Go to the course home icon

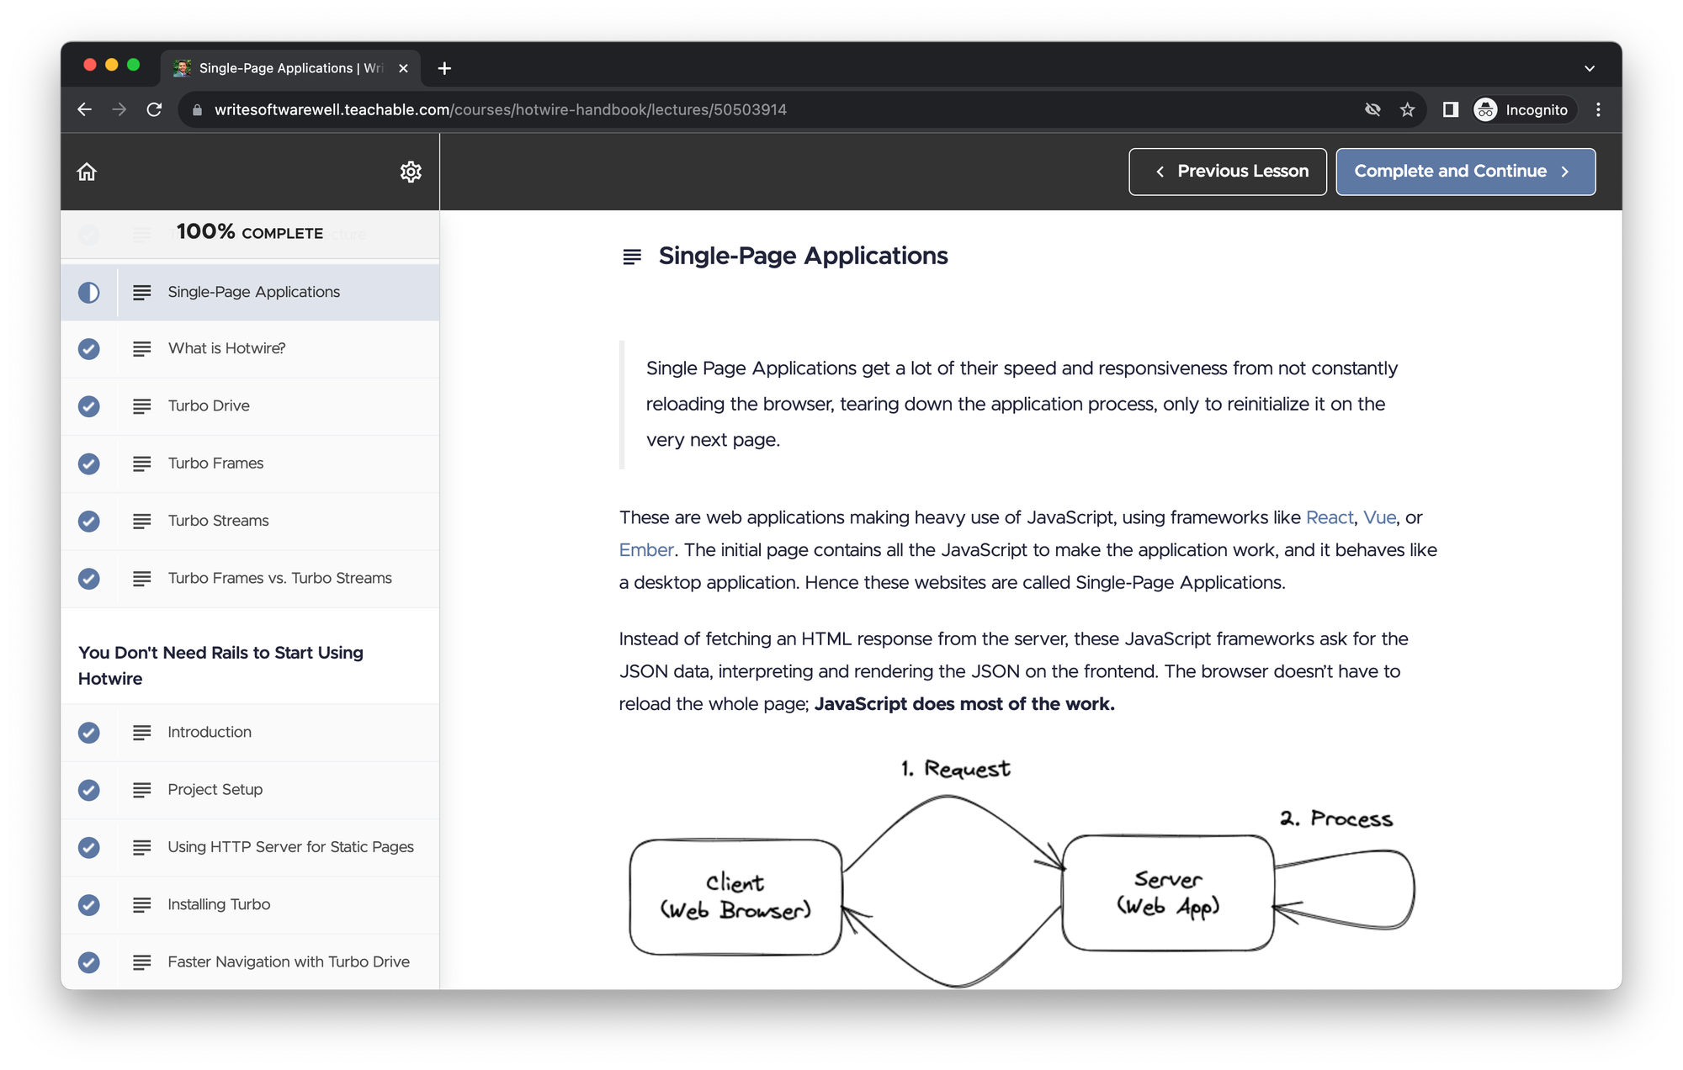coord(87,172)
